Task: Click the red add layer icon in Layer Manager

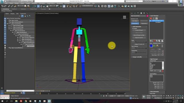Action: (x=151, y=18)
